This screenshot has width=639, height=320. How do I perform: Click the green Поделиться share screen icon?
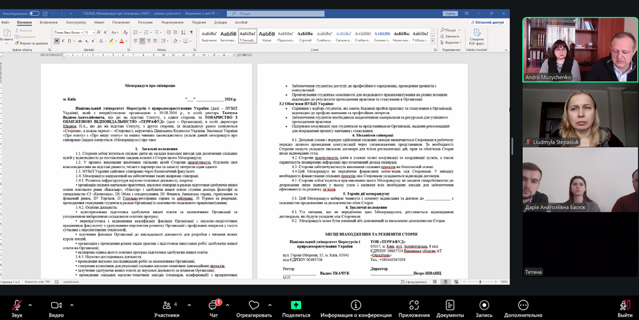click(x=296, y=306)
